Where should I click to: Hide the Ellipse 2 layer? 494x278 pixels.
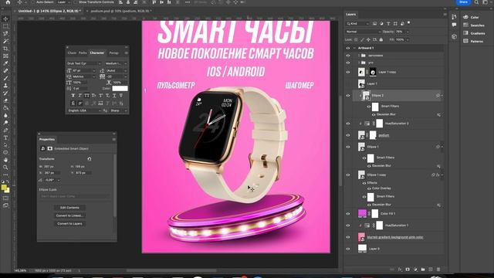click(x=348, y=96)
